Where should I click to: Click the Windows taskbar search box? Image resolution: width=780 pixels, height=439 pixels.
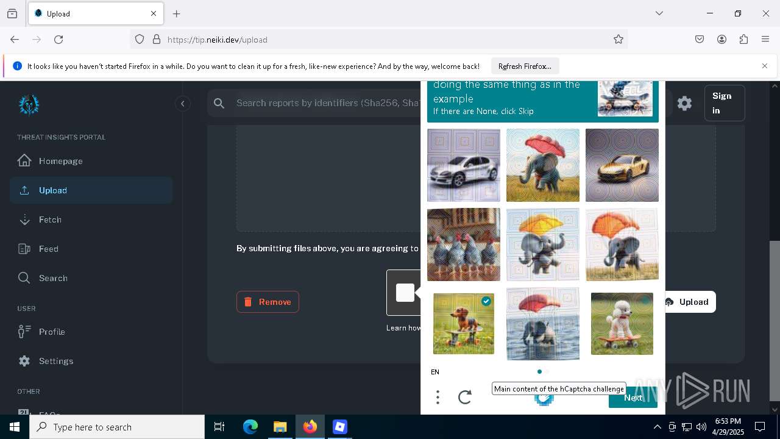coord(117,427)
